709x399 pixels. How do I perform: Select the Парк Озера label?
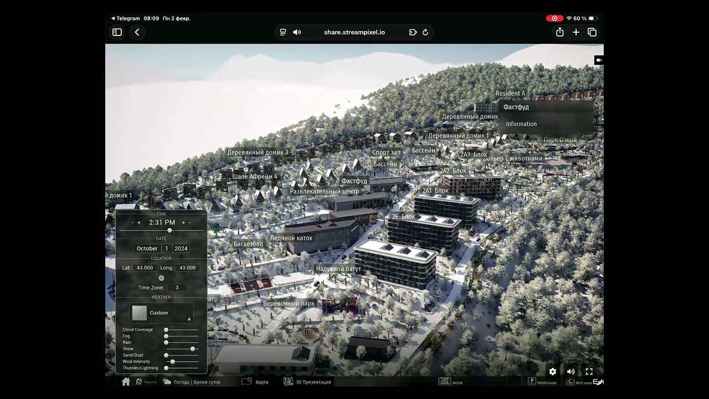pos(560,140)
